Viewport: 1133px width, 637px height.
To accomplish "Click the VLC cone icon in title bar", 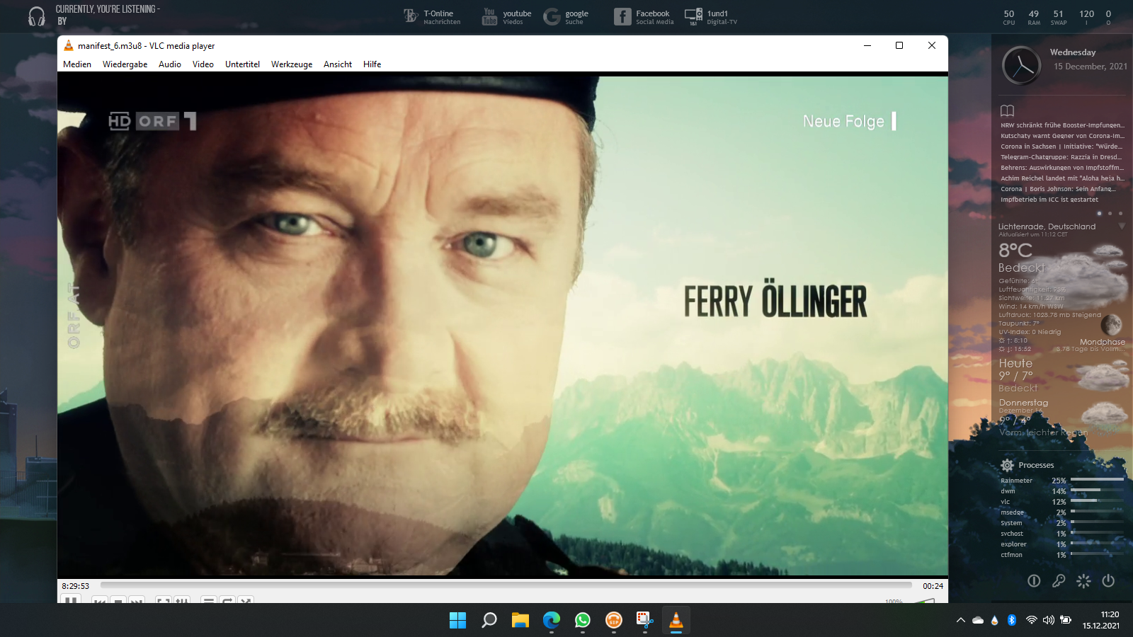I will pyautogui.click(x=69, y=46).
